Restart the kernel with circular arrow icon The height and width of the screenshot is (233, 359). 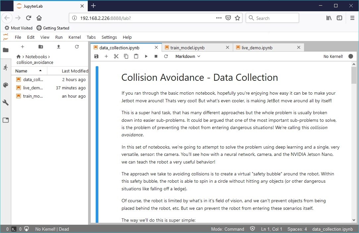click(166, 57)
